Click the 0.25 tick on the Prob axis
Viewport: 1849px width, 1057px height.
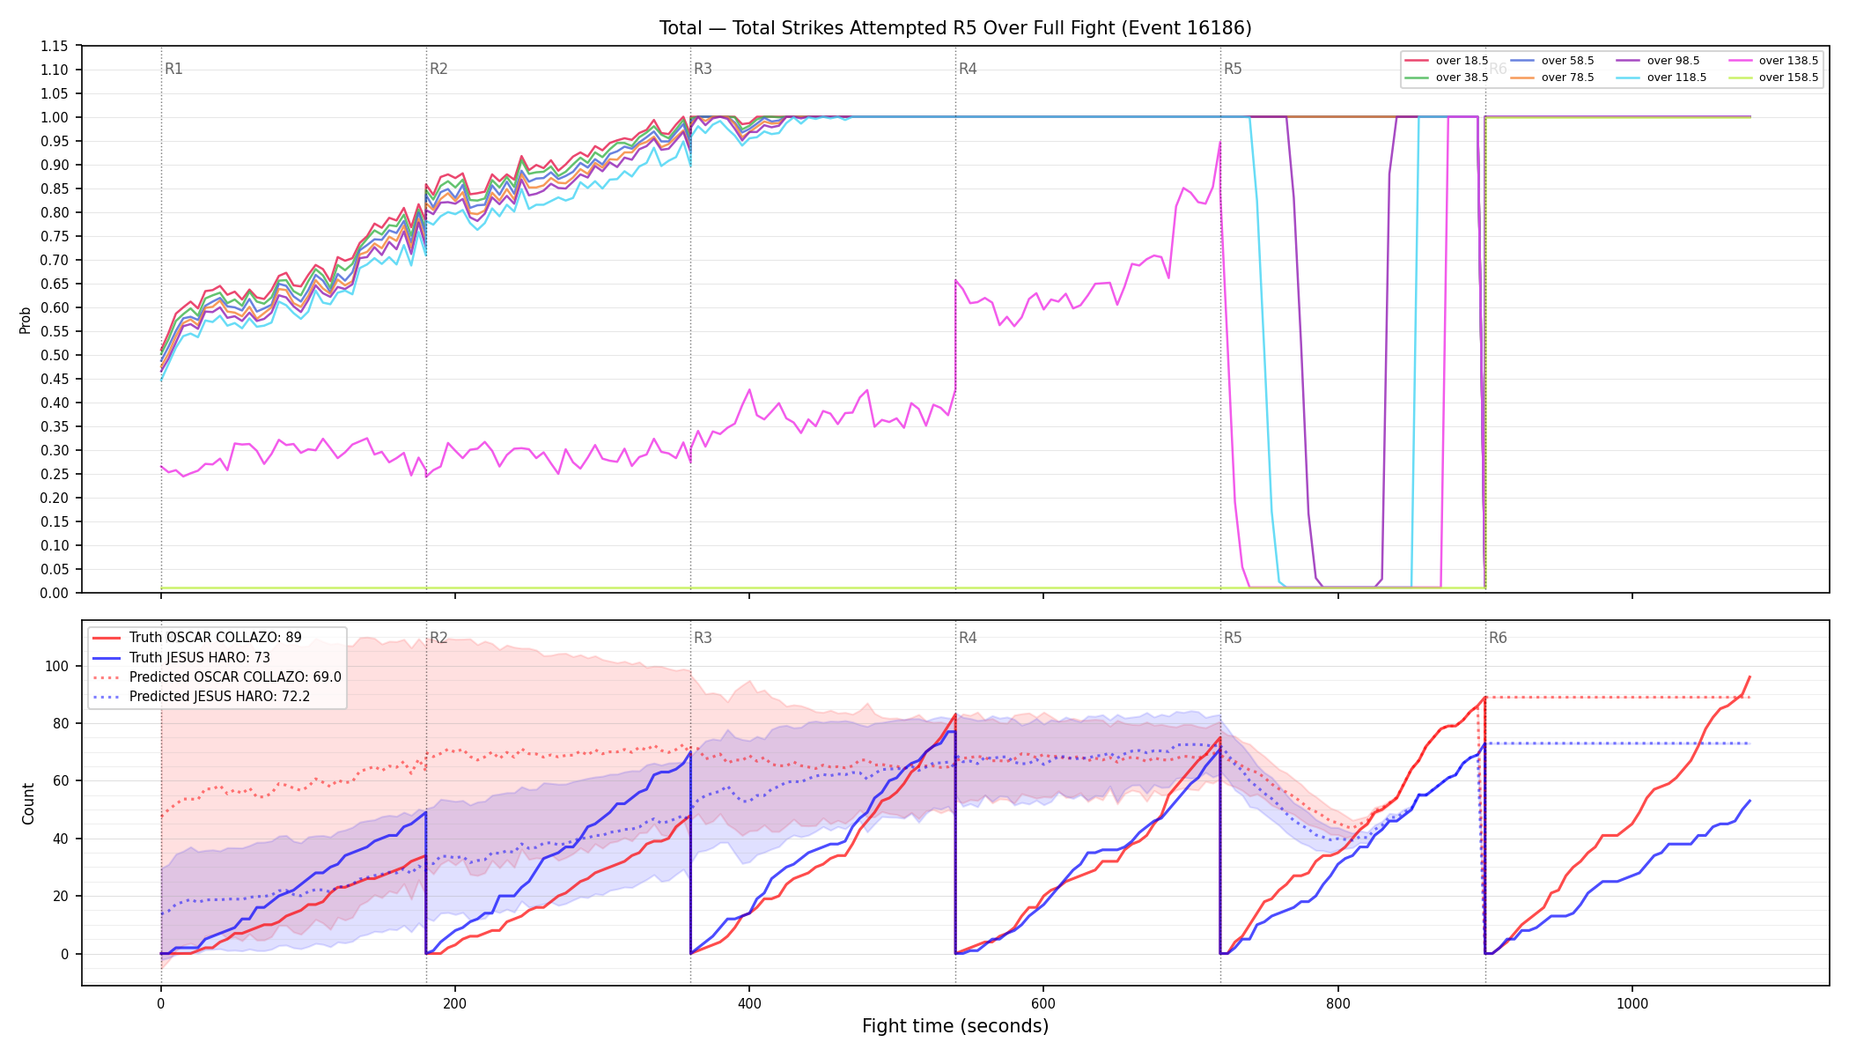coord(55,474)
